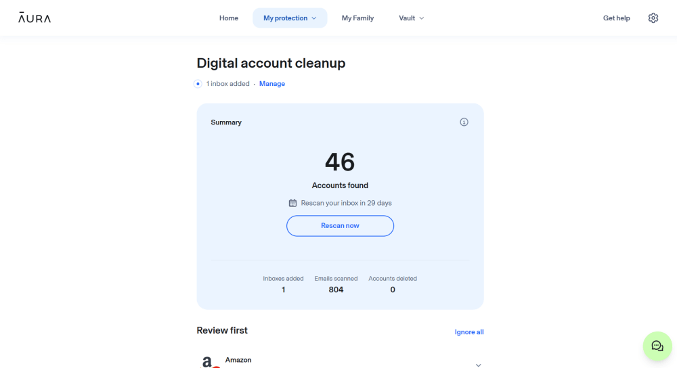
Task: Select the Ignore all link
Action: [x=469, y=332]
